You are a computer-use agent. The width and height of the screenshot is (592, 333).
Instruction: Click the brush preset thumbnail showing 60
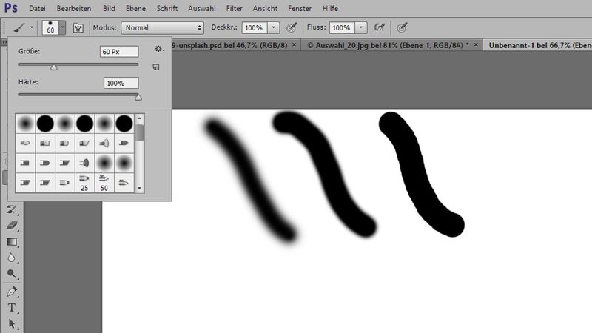pos(50,27)
